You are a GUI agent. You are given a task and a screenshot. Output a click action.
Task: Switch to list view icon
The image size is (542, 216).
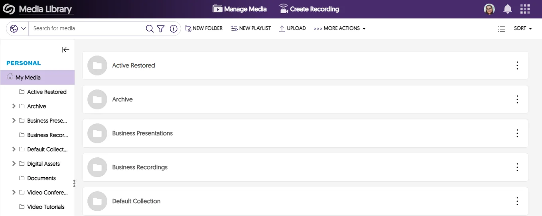[x=501, y=29]
